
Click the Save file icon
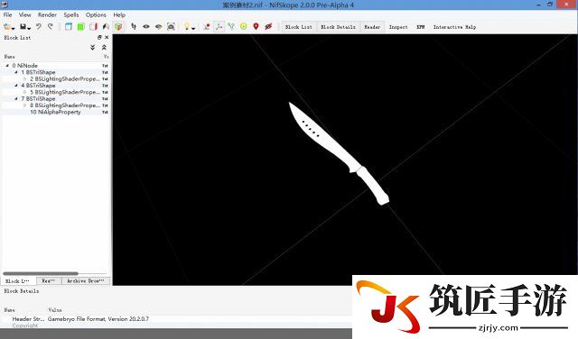pos(23,26)
